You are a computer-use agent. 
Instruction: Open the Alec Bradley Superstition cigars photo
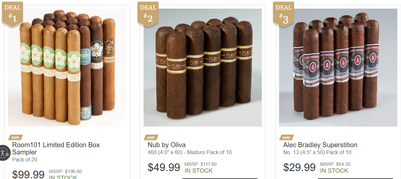(x=338, y=68)
